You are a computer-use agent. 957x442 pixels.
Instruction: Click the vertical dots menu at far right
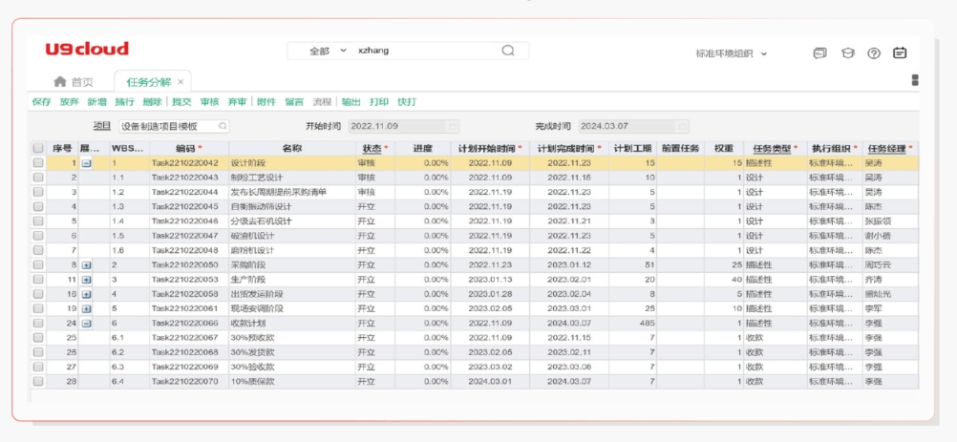click(x=915, y=80)
